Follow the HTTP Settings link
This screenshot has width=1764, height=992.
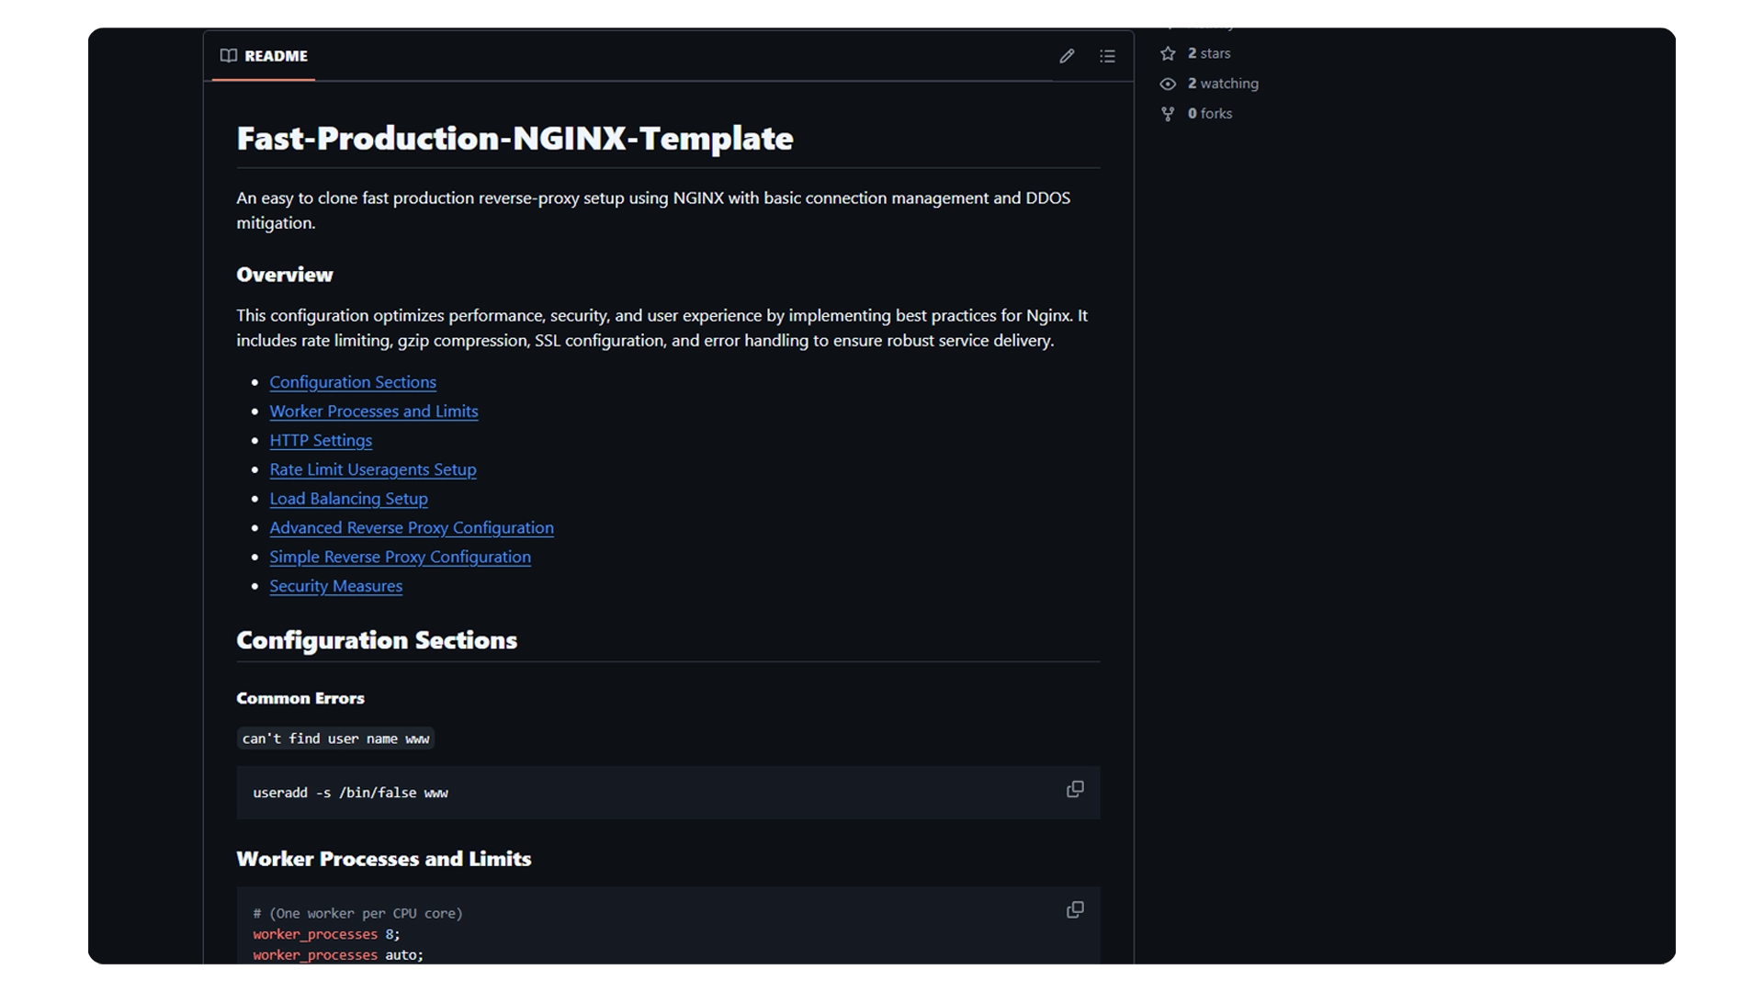click(x=321, y=441)
